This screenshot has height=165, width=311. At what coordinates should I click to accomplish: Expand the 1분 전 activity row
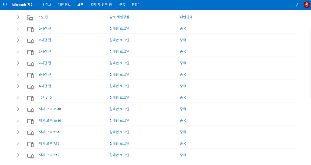pos(18,17)
